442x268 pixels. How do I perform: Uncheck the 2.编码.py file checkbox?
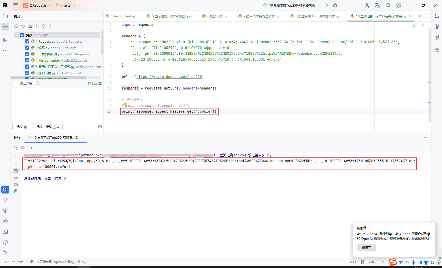27,48
